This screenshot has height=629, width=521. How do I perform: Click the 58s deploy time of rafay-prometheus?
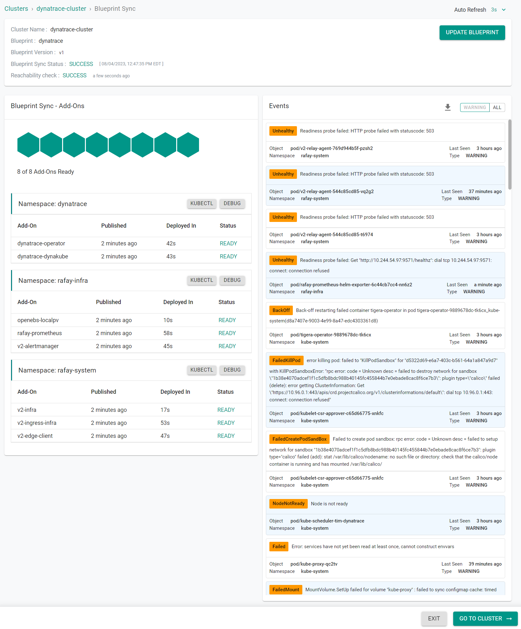168,333
